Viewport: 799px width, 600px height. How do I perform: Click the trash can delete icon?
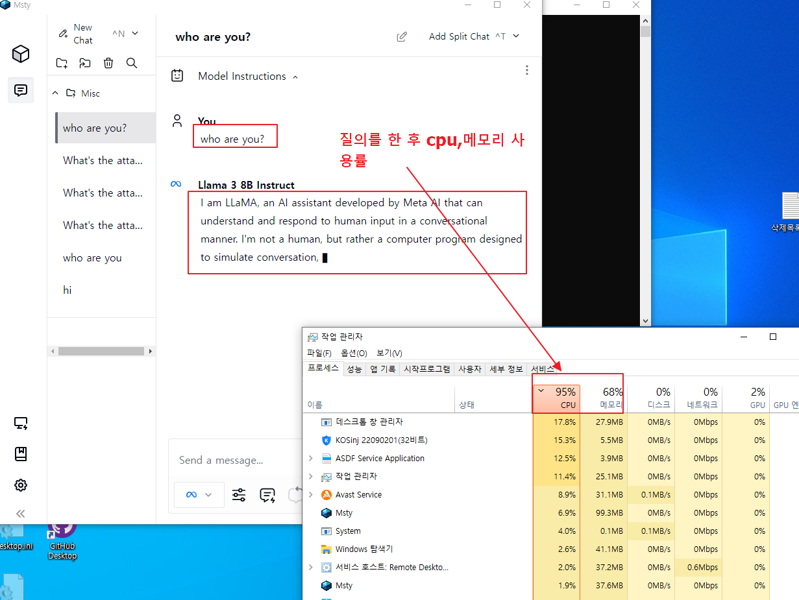click(x=108, y=63)
